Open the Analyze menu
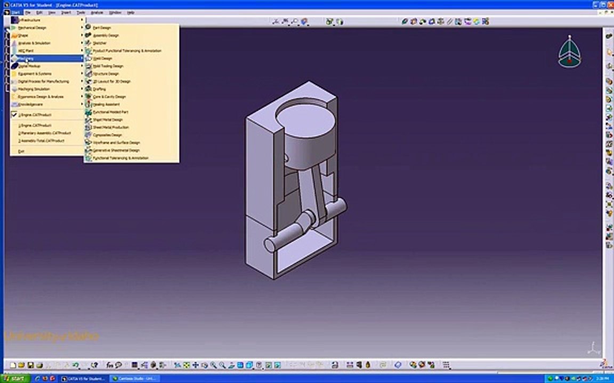 click(x=96, y=13)
